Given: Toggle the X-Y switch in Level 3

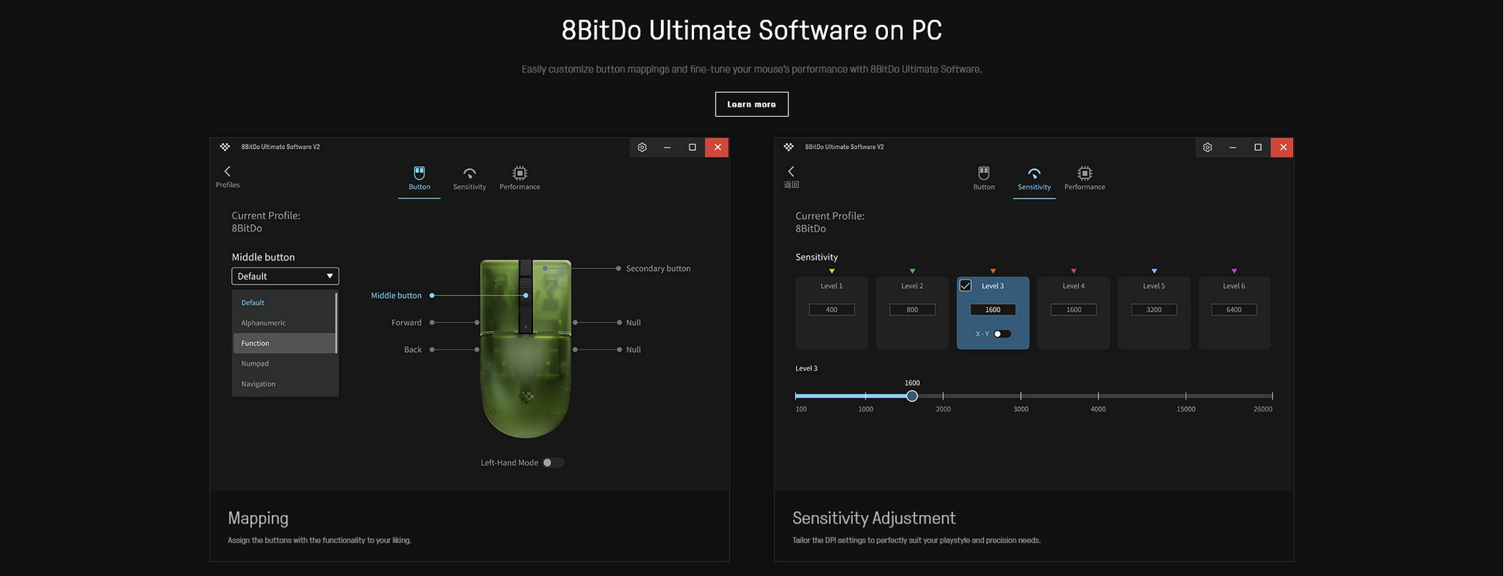Looking at the screenshot, I should pyautogui.click(x=1002, y=334).
